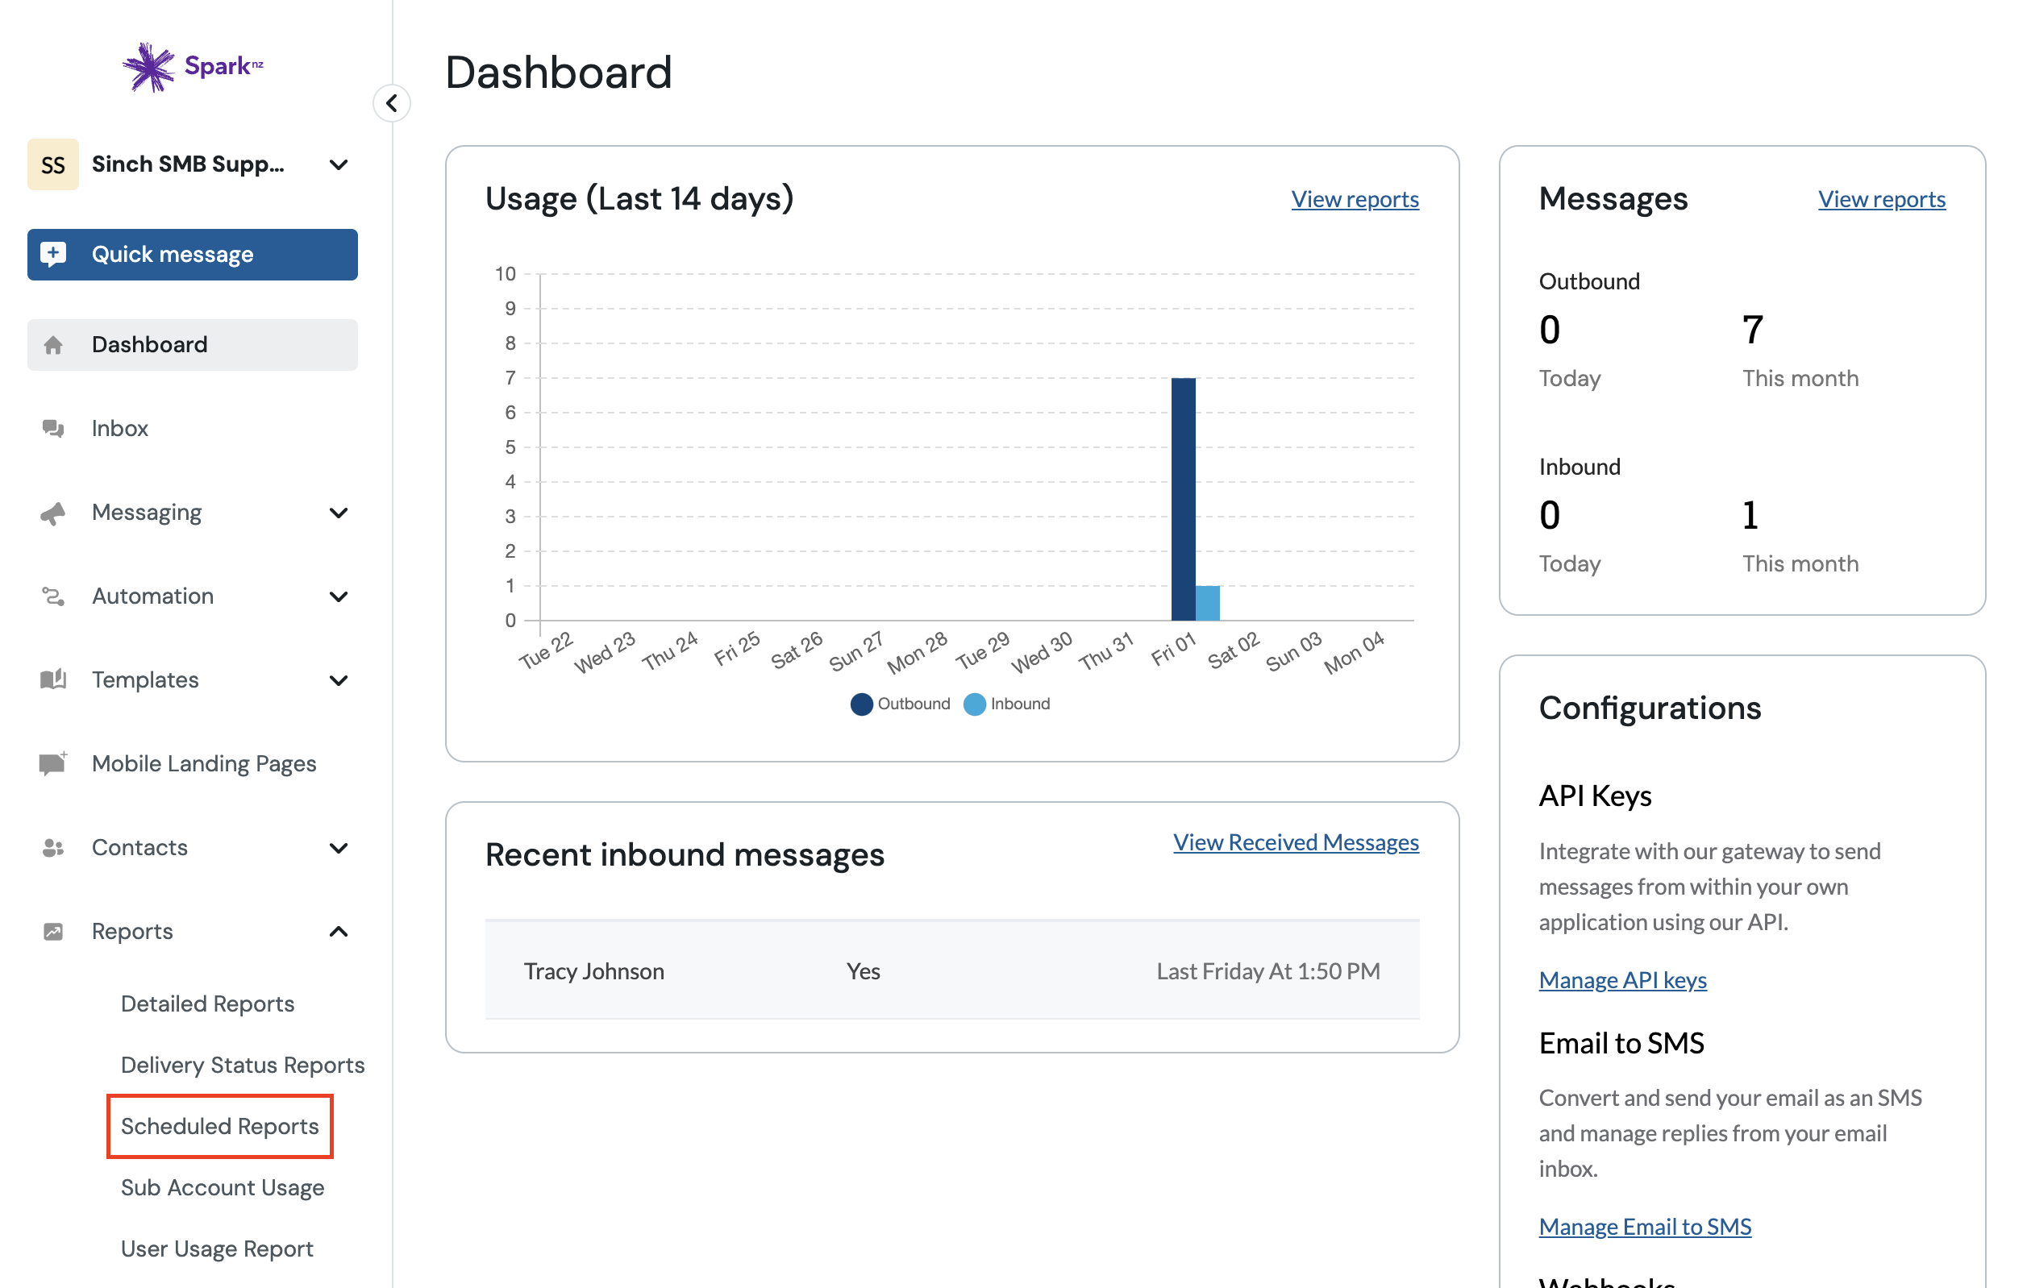Screen dimensions: 2027x1288
Task: Toggle the Inbound legend in usage chart
Action: (1007, 704)
